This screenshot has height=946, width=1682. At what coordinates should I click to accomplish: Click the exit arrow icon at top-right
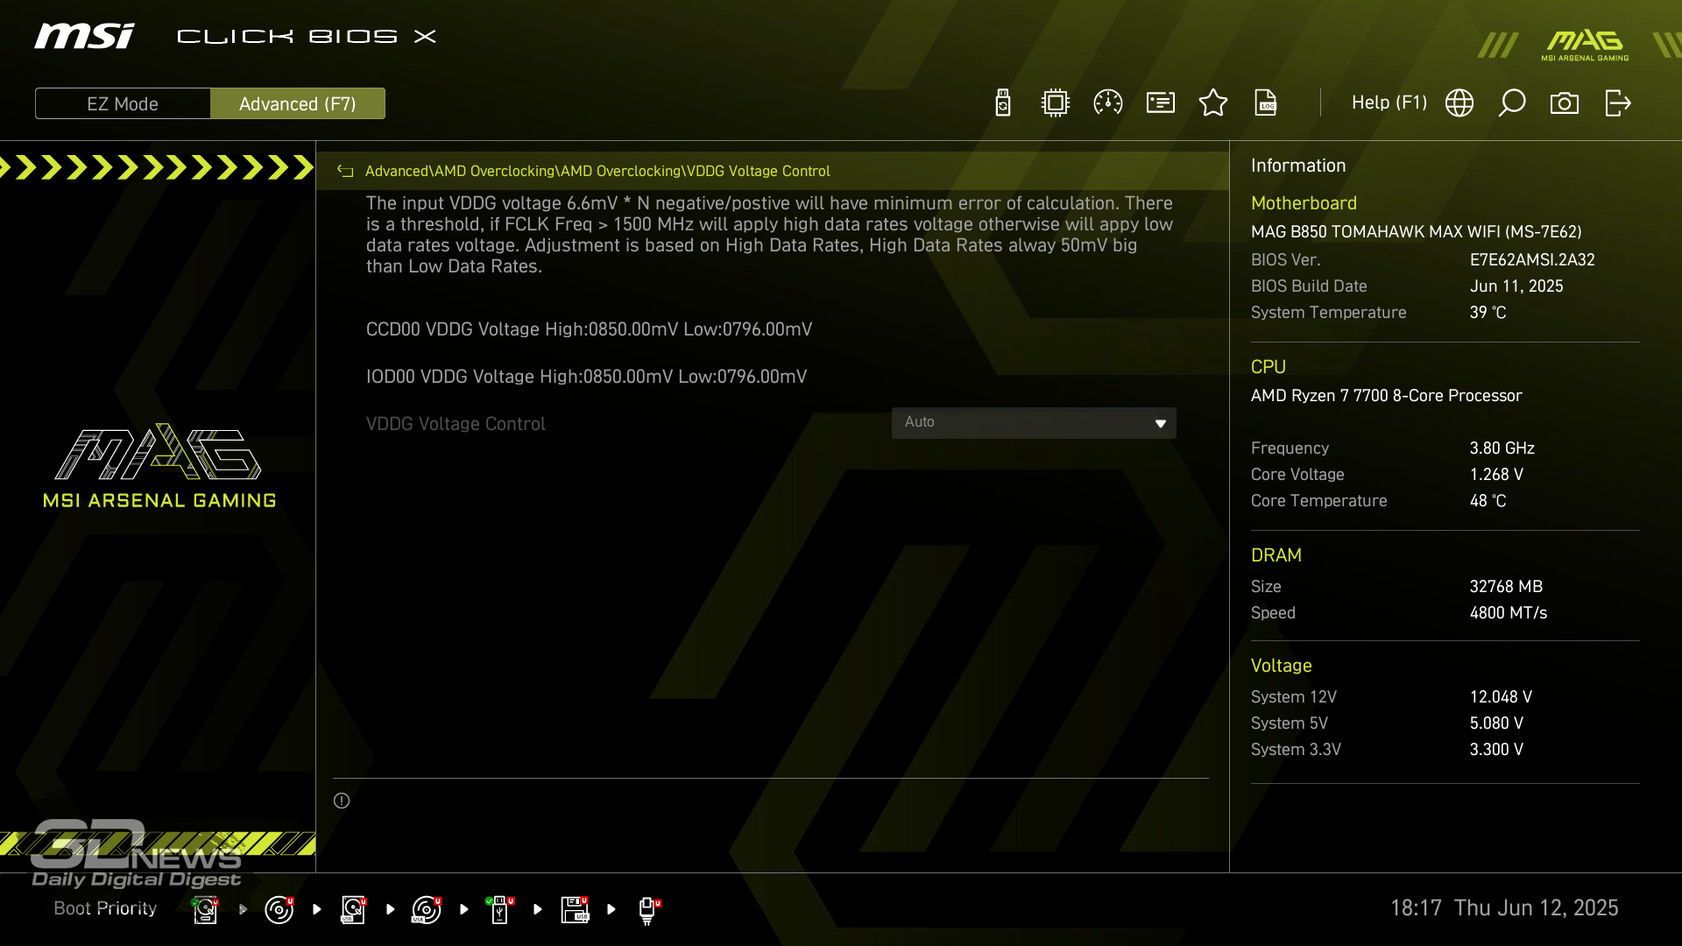click(x=1617, y=102)
